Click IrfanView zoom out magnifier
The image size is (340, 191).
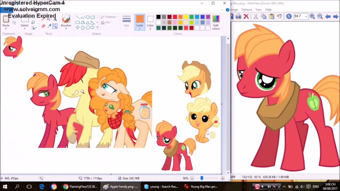pos(320,16)
